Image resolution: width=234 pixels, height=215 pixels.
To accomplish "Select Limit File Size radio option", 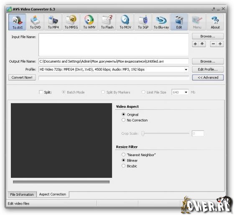I will point(143,92).
